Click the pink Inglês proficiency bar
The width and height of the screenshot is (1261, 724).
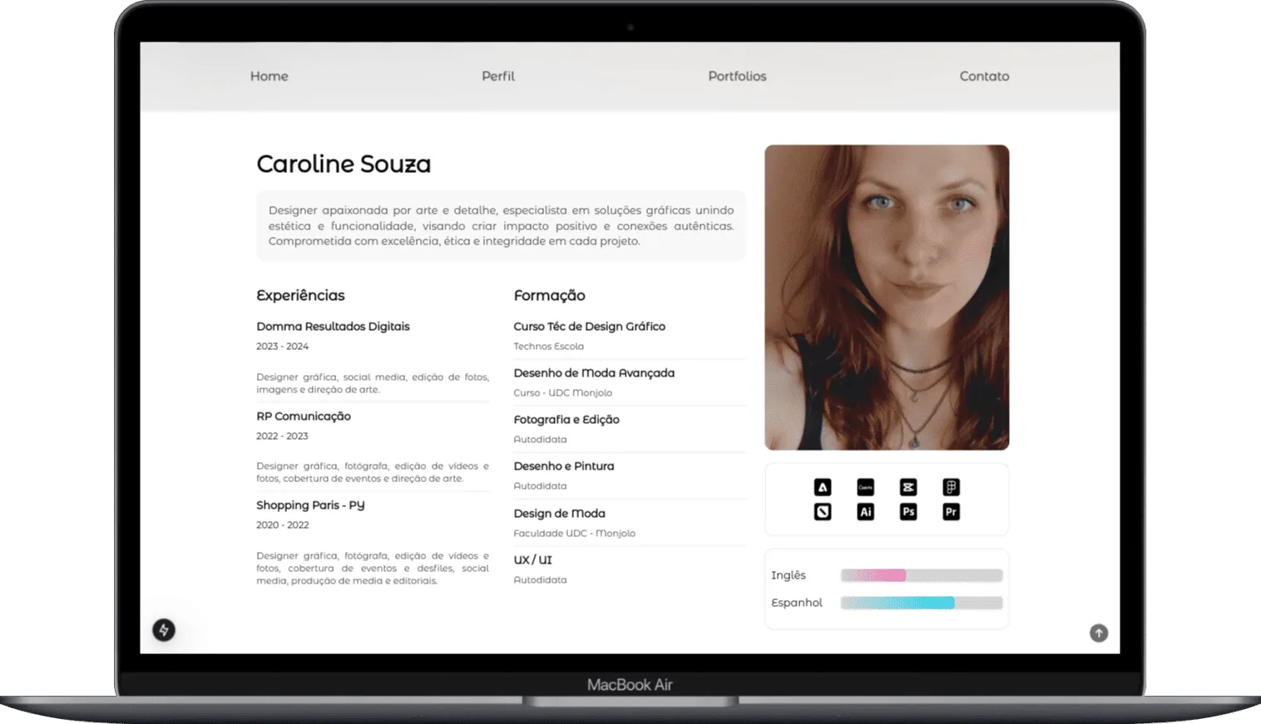[873, 575]
